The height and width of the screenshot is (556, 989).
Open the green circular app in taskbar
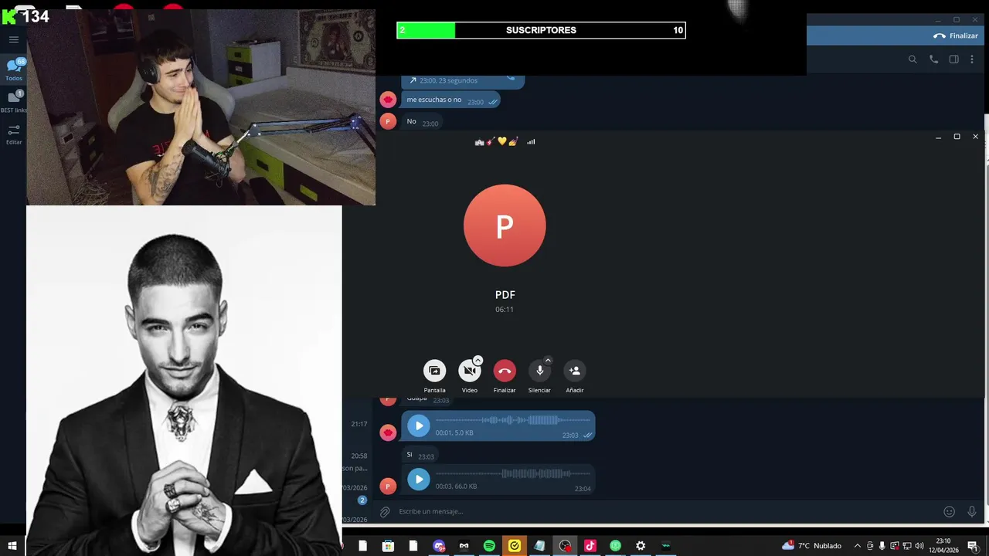[x=615, y=546]
